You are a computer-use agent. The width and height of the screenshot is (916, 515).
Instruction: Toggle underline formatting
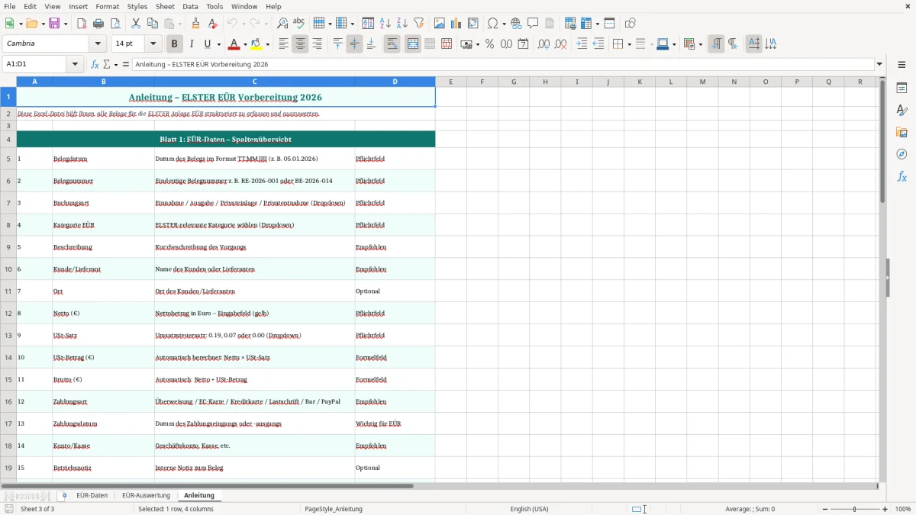point(207,44)
